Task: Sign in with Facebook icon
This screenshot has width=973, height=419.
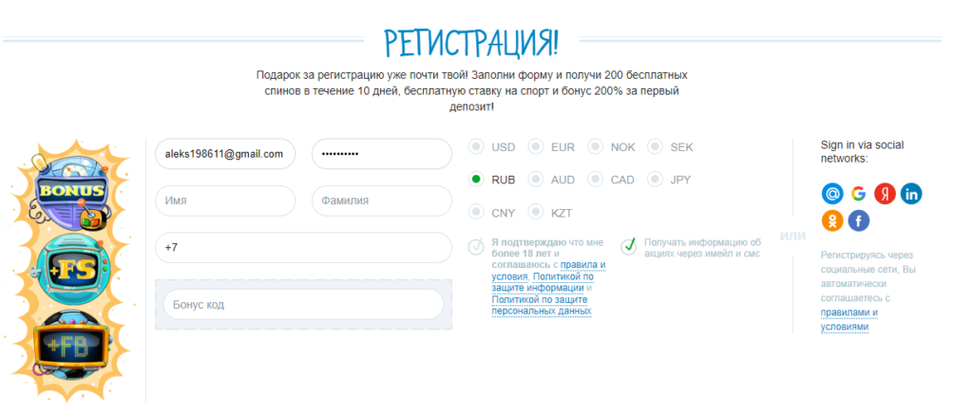Action: [x=859, y=220]
